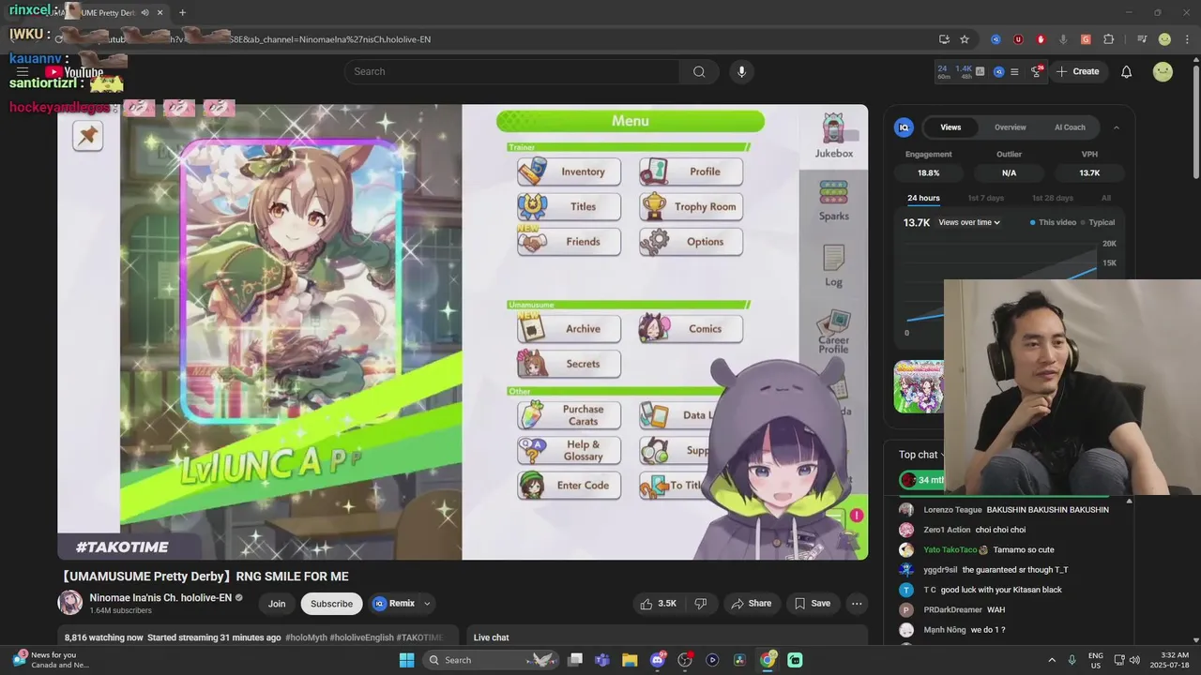Open Comics in the game menu
The image size is (1201, 675).
[691, 328]
